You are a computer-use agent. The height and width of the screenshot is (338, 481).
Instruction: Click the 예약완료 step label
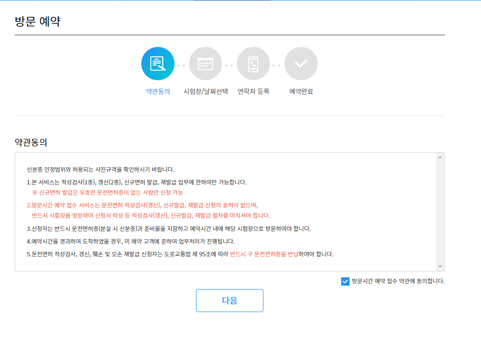(x=301, y=91)
